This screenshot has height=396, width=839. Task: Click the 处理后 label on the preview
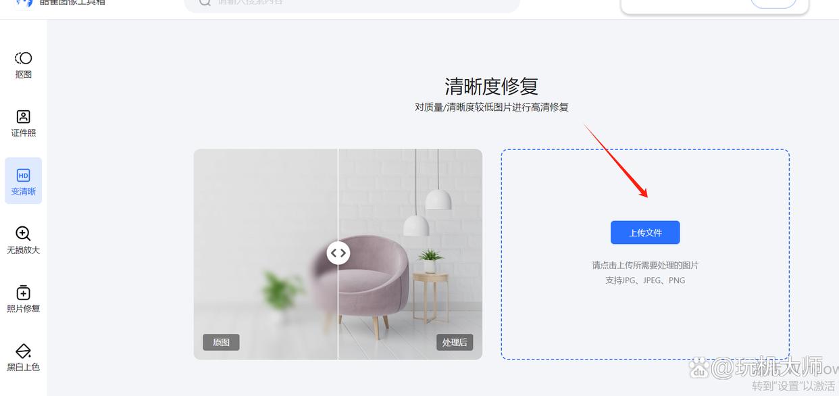click(455, 342)
